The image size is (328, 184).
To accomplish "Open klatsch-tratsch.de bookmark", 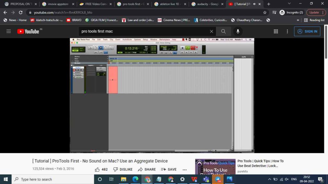I will coord(47,20).
